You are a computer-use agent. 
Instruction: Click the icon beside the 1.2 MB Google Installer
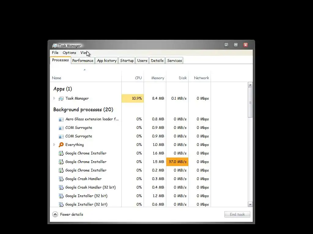[61, 196]
